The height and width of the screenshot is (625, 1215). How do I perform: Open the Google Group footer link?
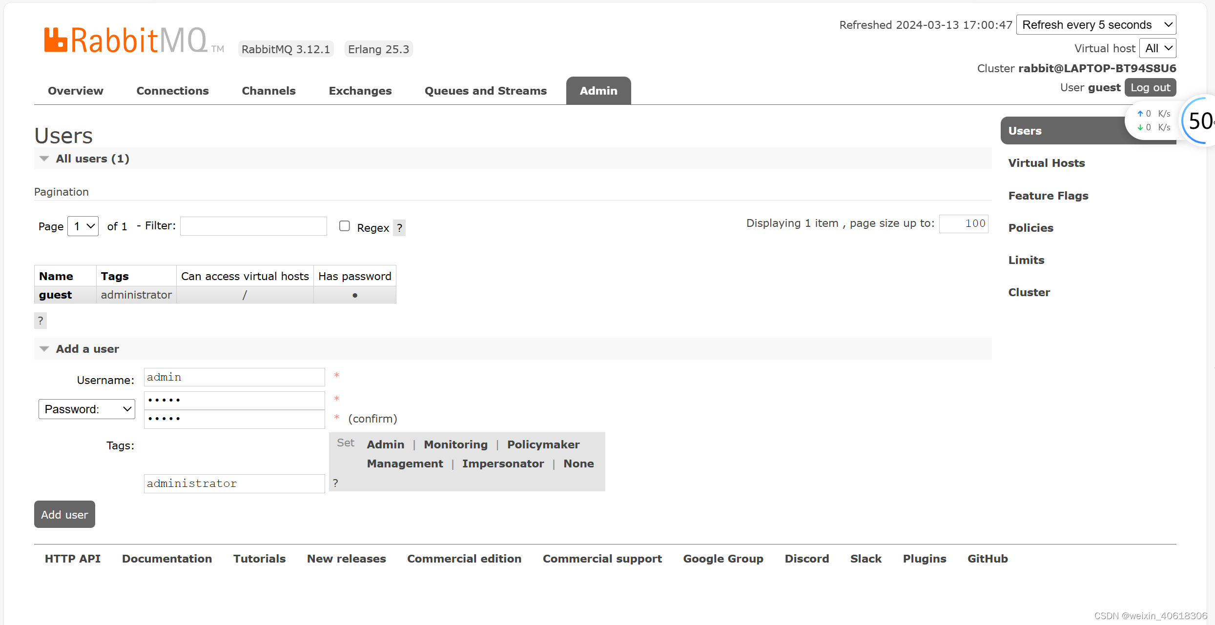click(723, 559)
